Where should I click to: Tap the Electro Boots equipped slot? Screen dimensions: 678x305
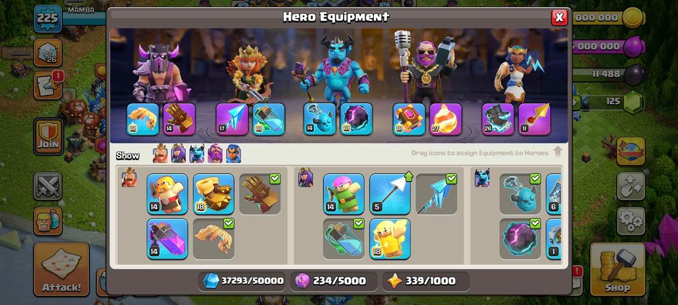(498, 119)
